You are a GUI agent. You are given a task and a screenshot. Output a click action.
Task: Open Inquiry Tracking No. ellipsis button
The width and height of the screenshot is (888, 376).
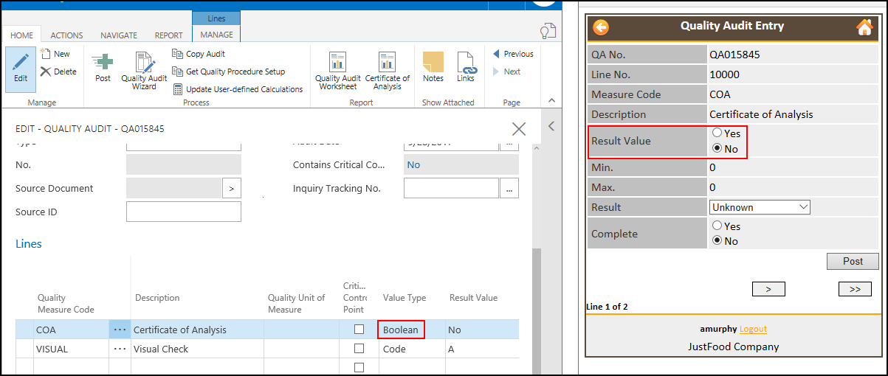[x=509, y=189]
